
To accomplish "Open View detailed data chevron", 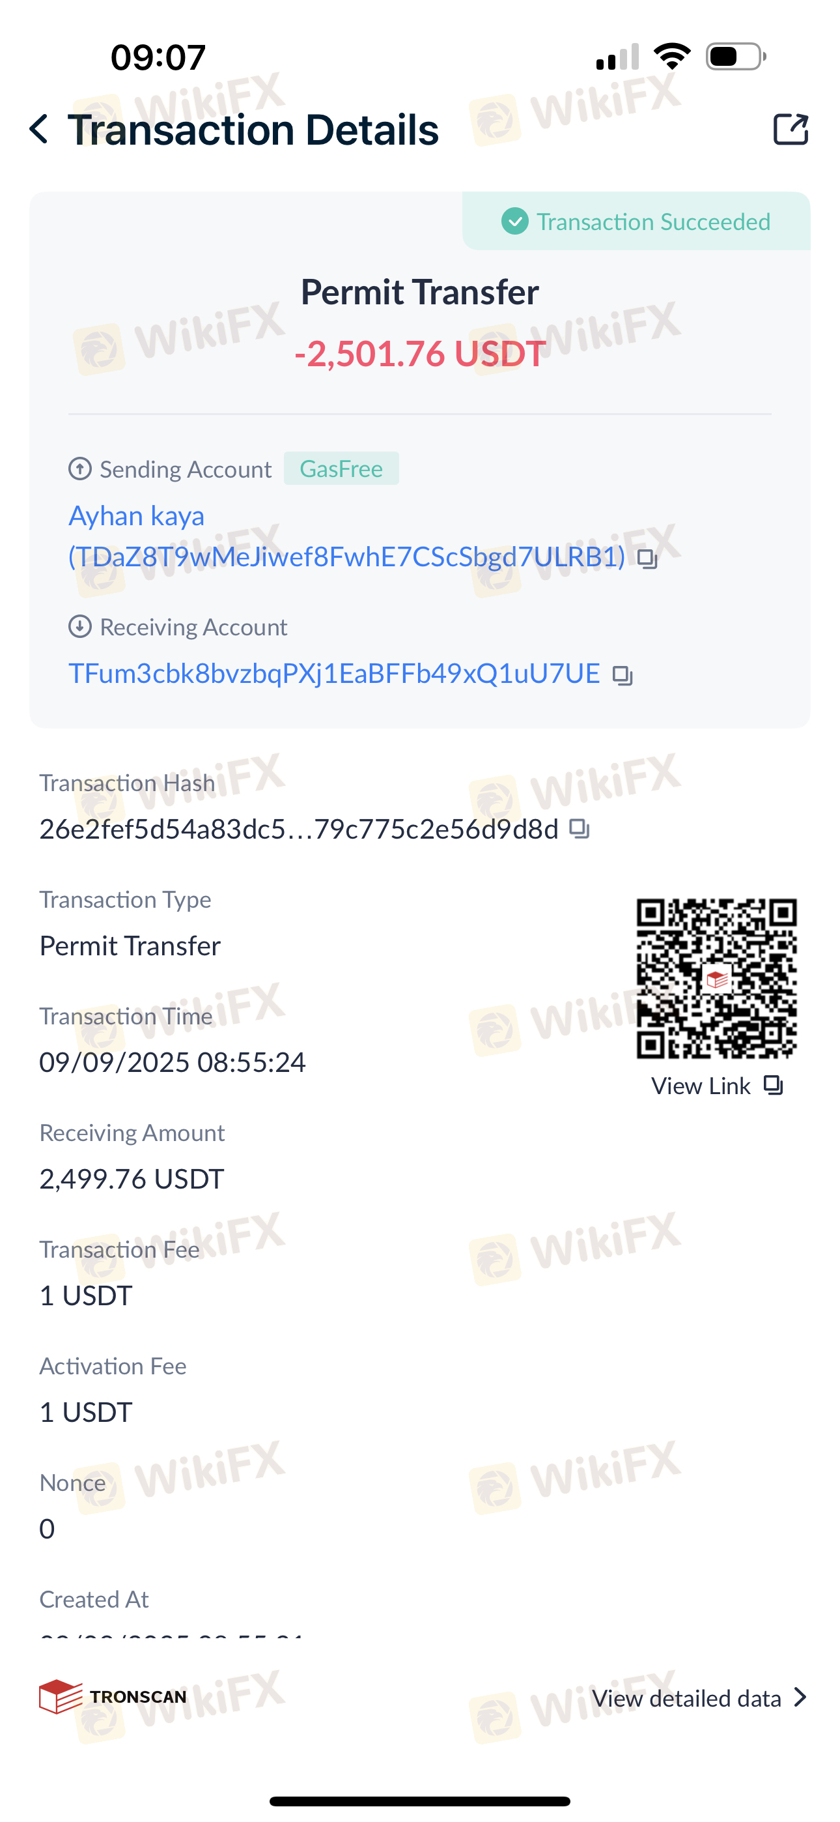I will [x=800, y=1698].
